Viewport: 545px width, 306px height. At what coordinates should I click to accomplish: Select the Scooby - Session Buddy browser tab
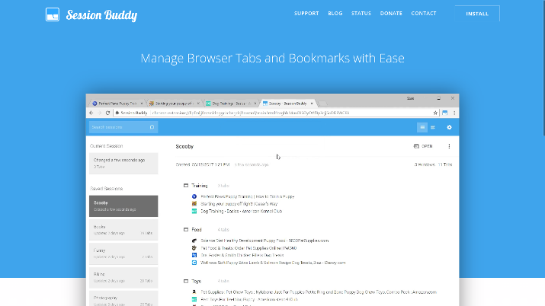pyautogui.click(x=288, y=104)
